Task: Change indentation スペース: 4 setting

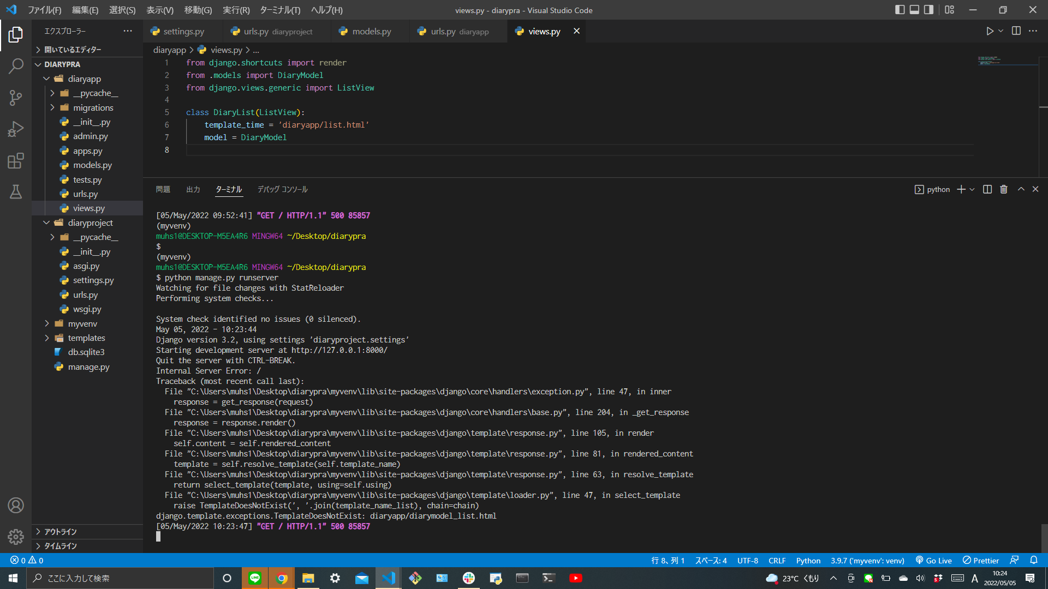Action: [x=711, y=560]
